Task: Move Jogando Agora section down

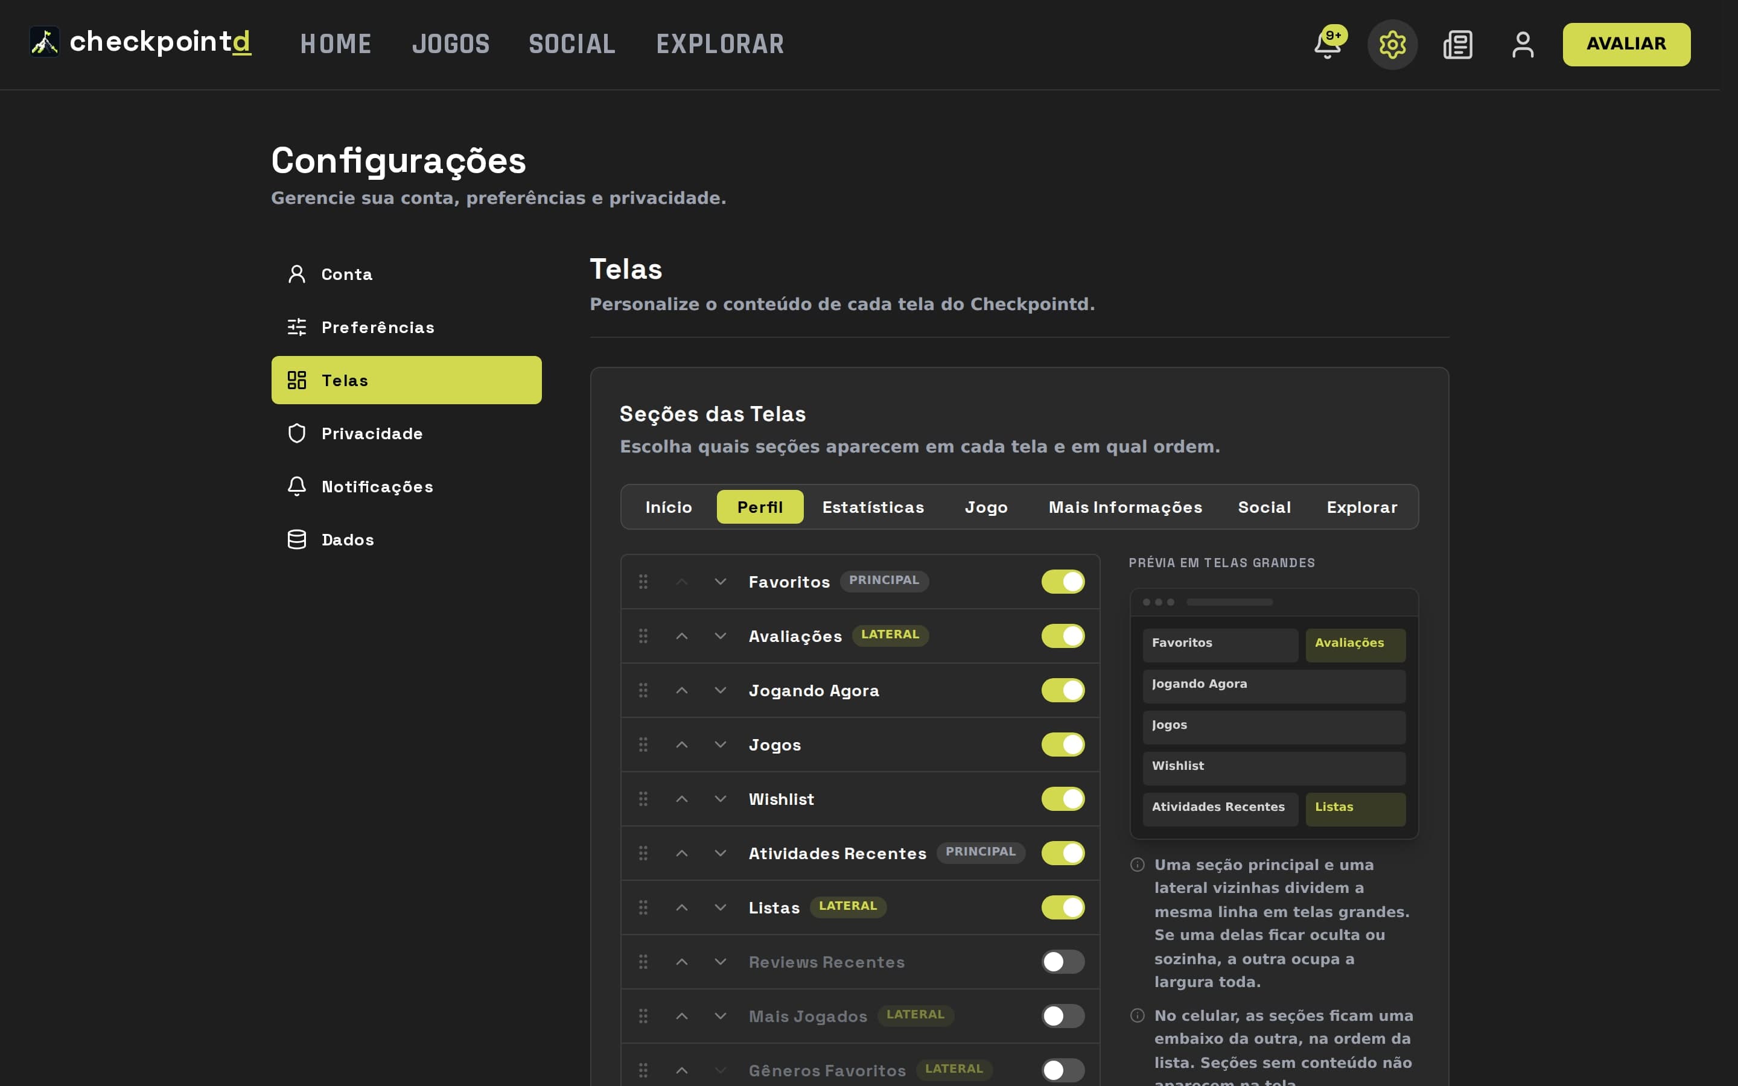Action: point(721,690)
